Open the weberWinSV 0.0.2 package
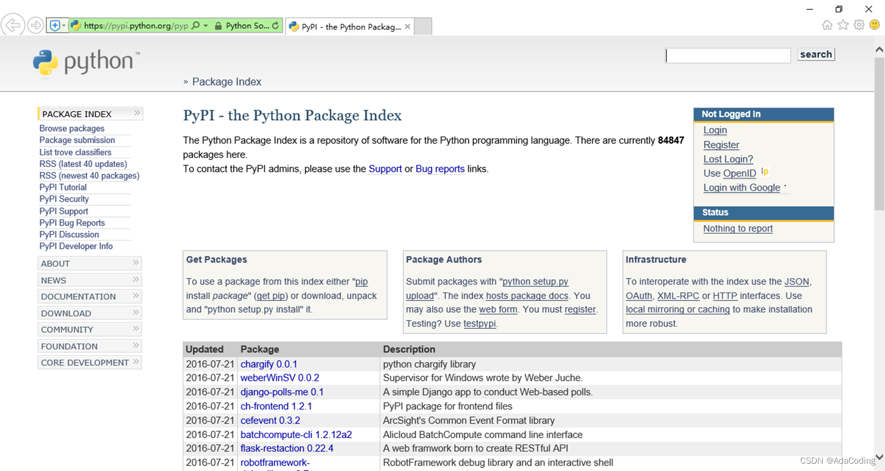This screenshot has width=885, height=471. tap(280, 378)
